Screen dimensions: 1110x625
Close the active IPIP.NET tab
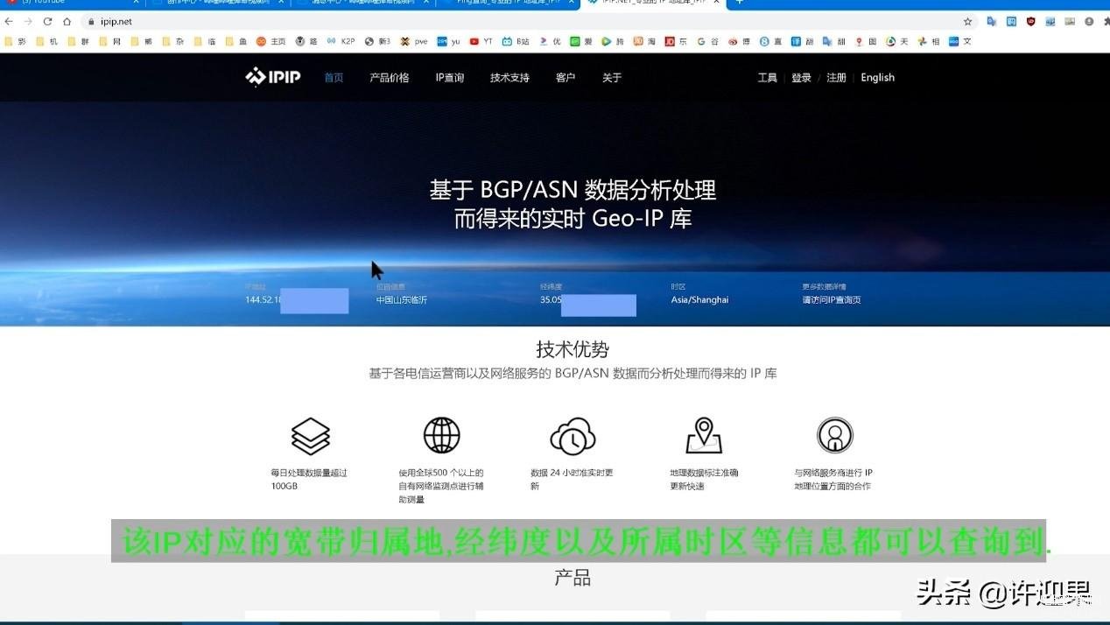click(x=717, y=3)
